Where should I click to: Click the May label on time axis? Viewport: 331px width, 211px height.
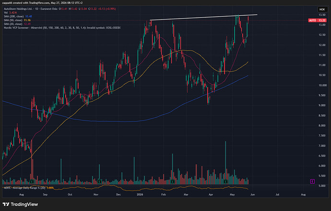pos(232,195)
